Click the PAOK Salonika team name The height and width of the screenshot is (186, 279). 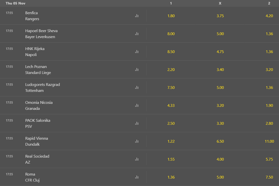(x=38, y=120)
